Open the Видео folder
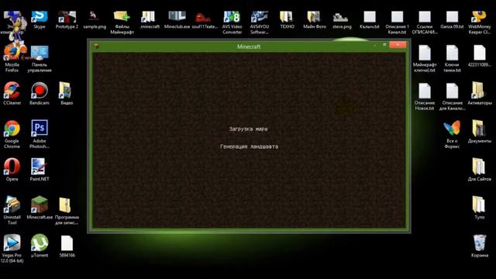This screenshot has height=279, width=496. pos(67,93)
